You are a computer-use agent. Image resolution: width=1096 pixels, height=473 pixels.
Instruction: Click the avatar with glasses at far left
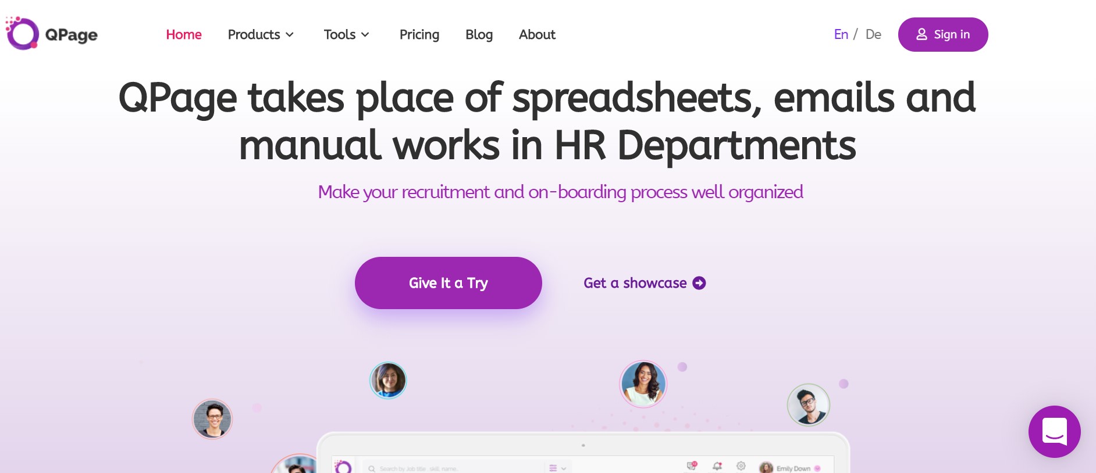coord(212,419)
